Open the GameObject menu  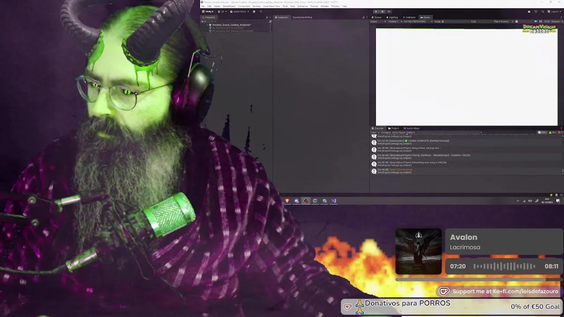(x=229, y=6)
